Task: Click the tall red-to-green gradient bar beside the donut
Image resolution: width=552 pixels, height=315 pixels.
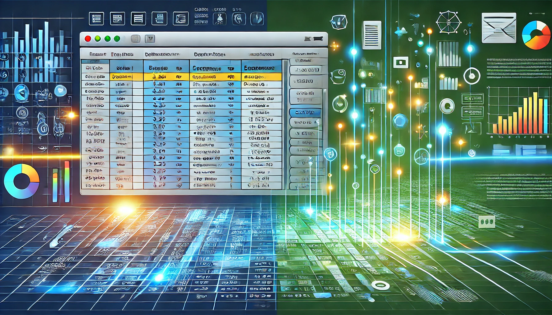Action: pos(67,181)
